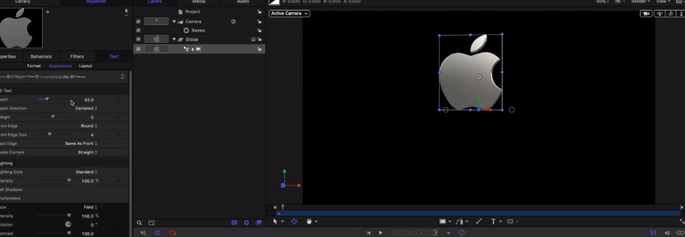Click the layer preview toggle beside search
Image resolution: width=685 pixels, height=237 pixels.
tap(152, 222)
